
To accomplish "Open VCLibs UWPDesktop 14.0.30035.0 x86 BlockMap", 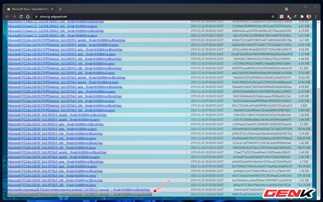I will coord(65,68).
